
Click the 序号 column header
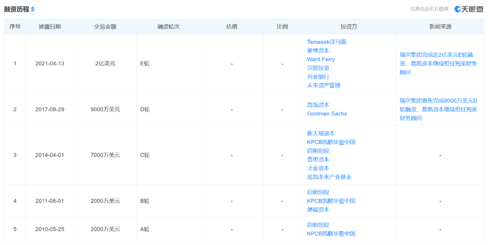click(x=14, y=27)
